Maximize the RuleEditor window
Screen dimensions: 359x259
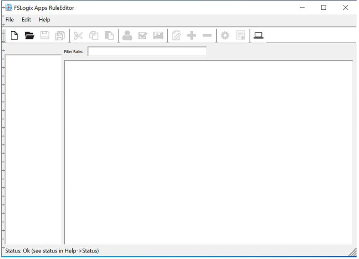tap(323, 8)
